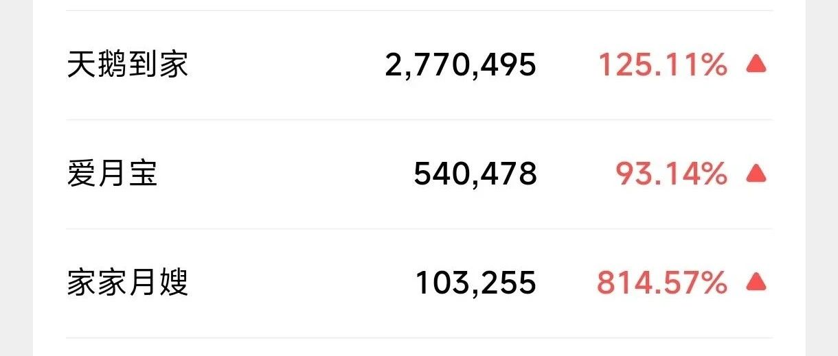Click the 93.14% growth percentage
838x356 pixels.
tap(671, 174)
